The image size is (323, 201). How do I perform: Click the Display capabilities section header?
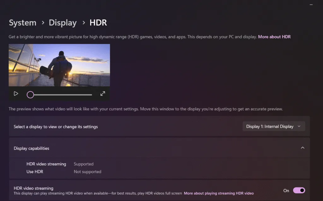click(32, 148)
